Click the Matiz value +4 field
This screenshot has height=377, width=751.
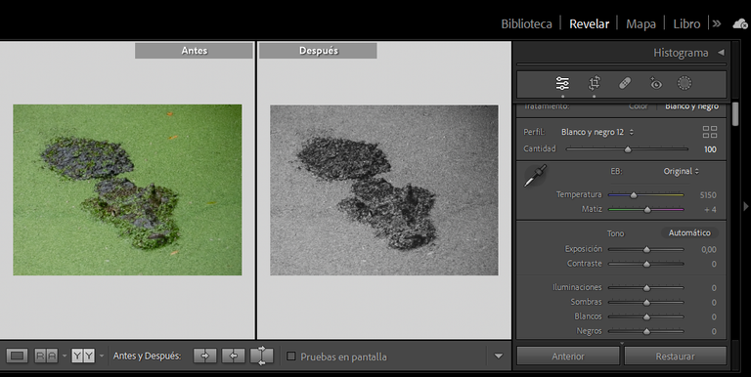(710, 210)
